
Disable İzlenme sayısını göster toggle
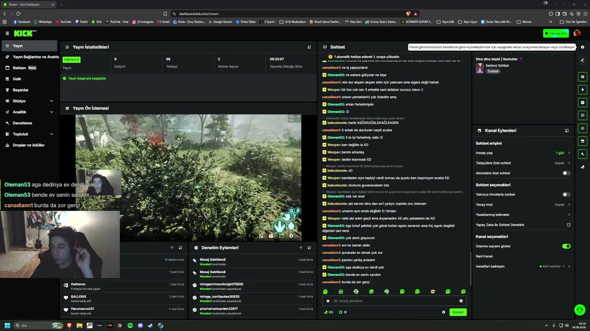tap(566, 246)
